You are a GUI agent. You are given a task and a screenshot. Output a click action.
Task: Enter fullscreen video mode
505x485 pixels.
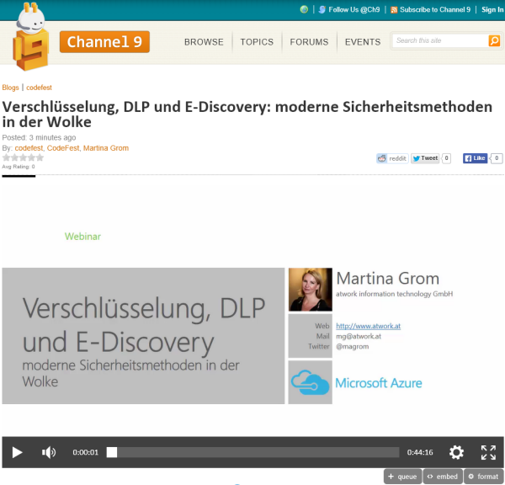point(488,452)
